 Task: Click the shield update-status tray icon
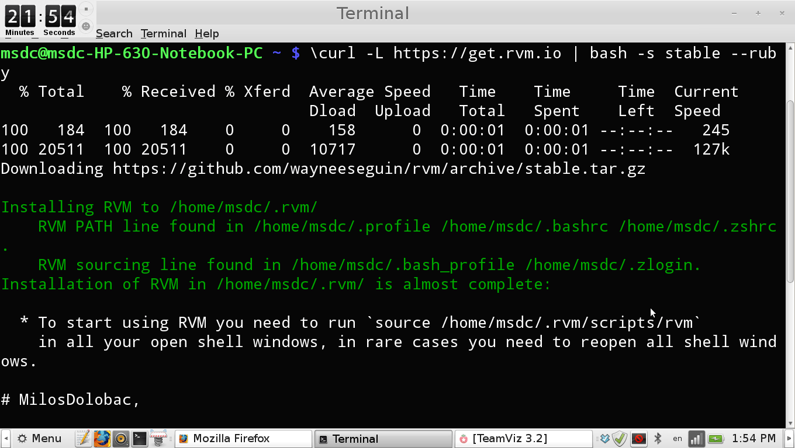point(620,438)
